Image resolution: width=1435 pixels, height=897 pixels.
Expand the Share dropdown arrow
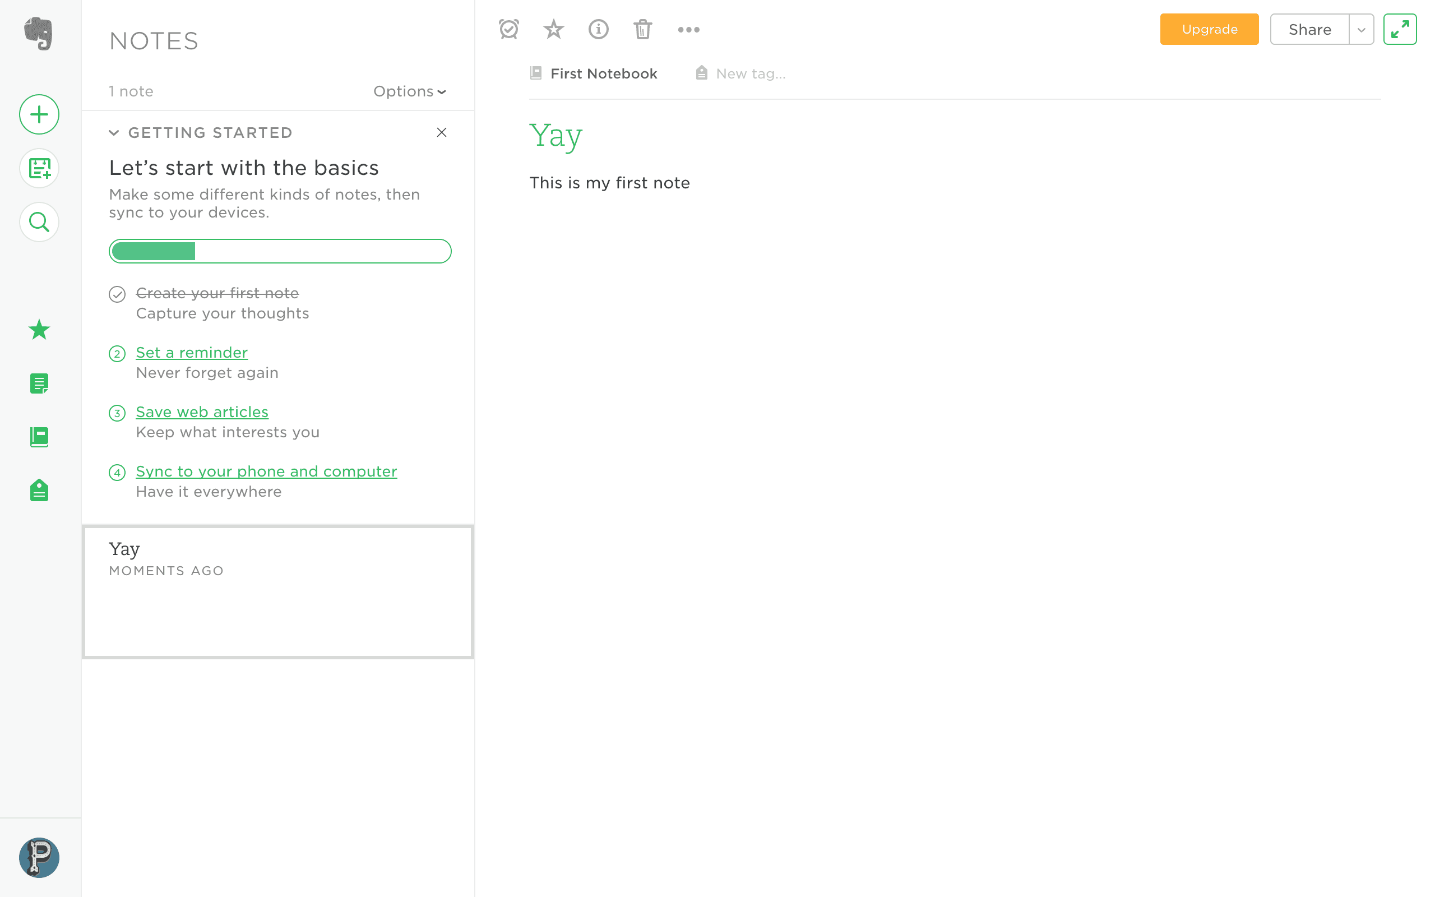click(x=1362, y=29)
